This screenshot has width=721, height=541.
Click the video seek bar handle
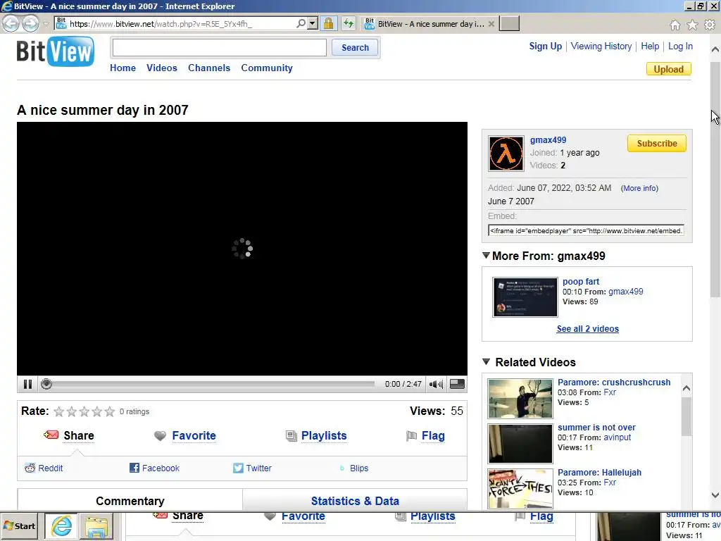(x=46, y=384)
